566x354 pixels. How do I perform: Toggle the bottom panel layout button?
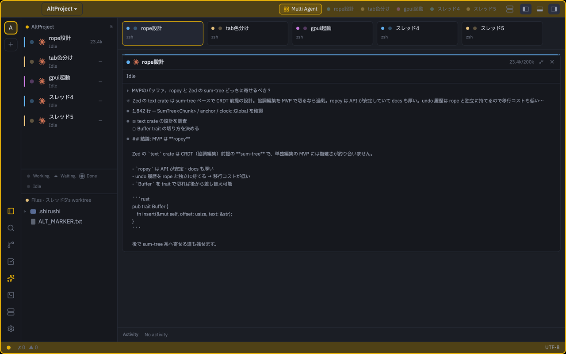(x=540, y=9)
